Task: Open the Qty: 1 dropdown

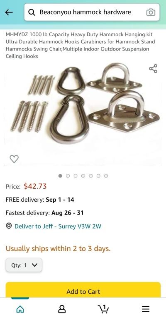Action: tap(24, 265)
